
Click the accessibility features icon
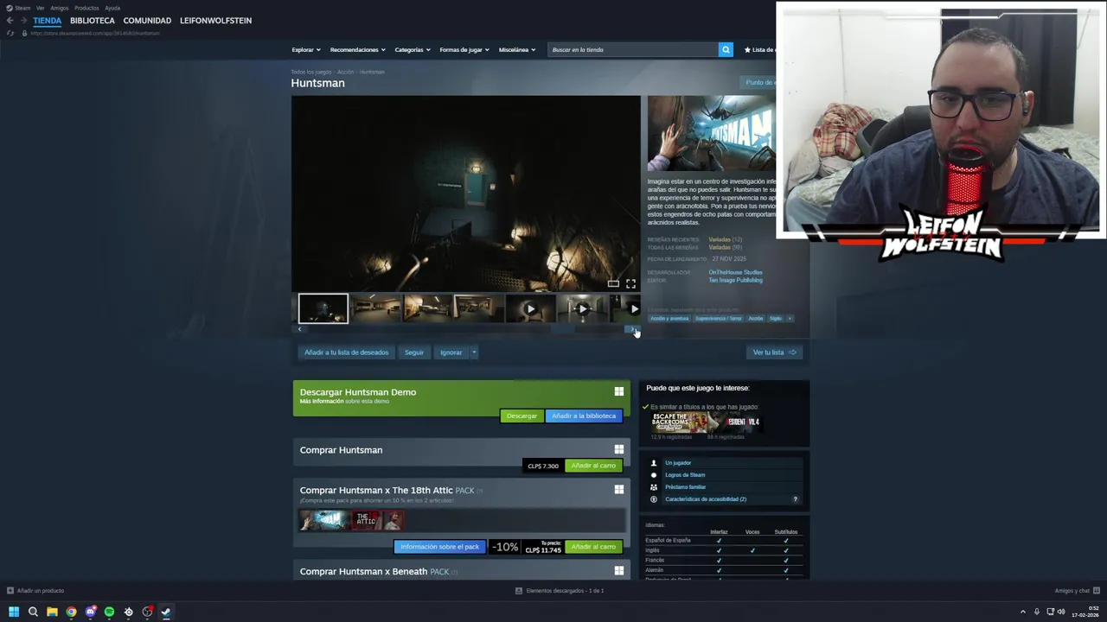tap(654, 499)
